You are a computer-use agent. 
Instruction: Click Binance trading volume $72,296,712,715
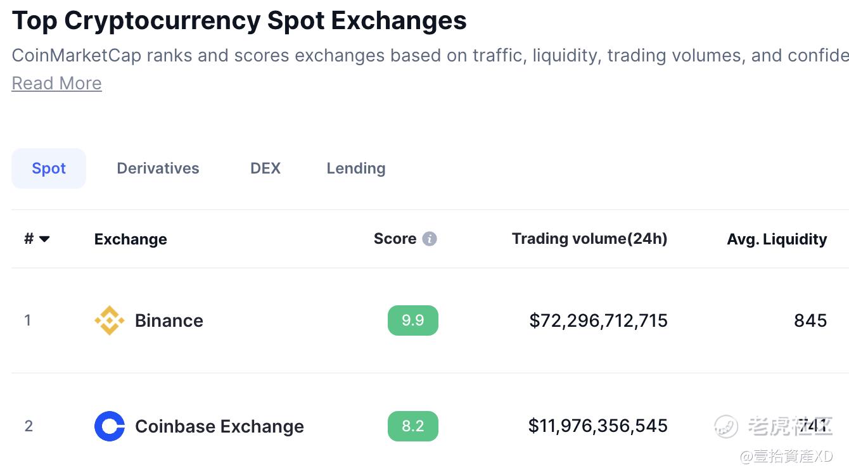point(599,320)
